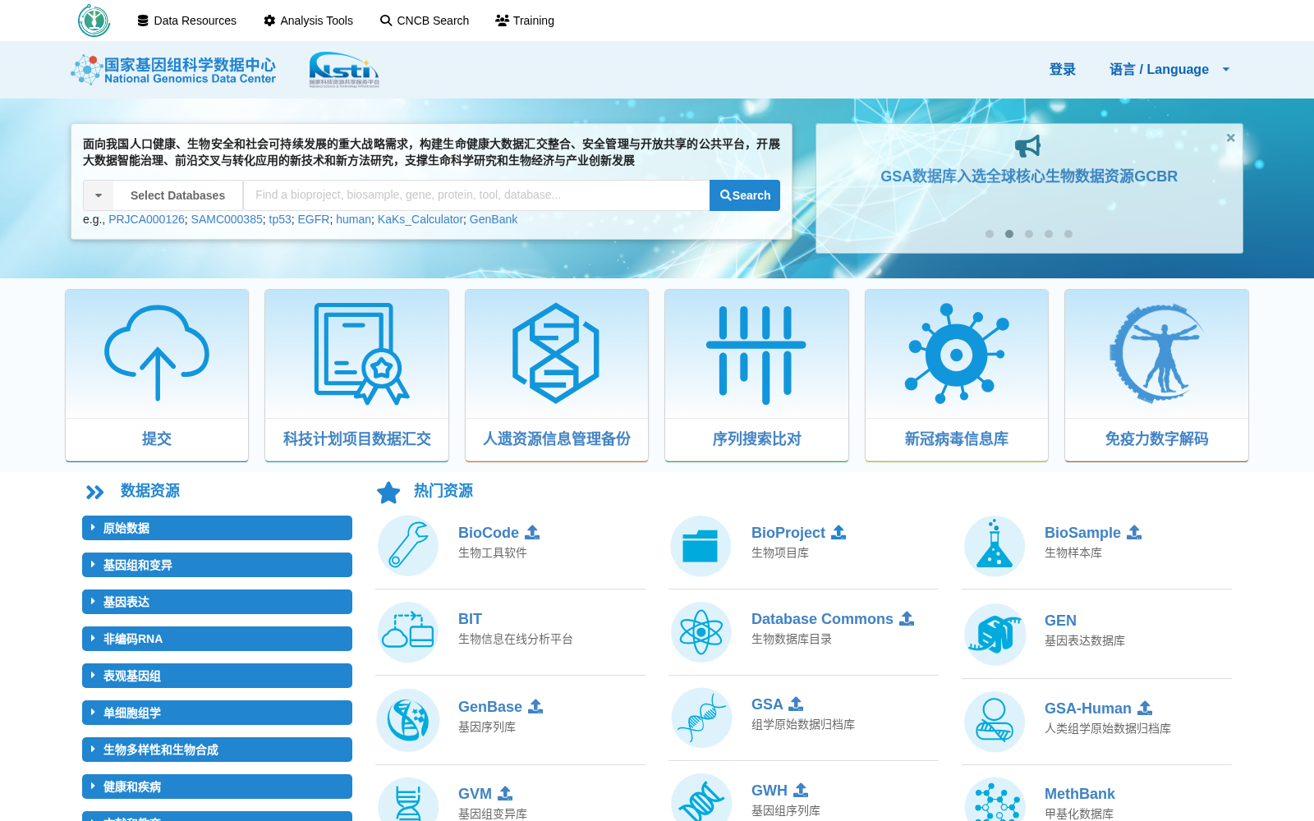Screen dimensions: 1314x821
Task: Click the database search input field
Action: coord(476,195)
